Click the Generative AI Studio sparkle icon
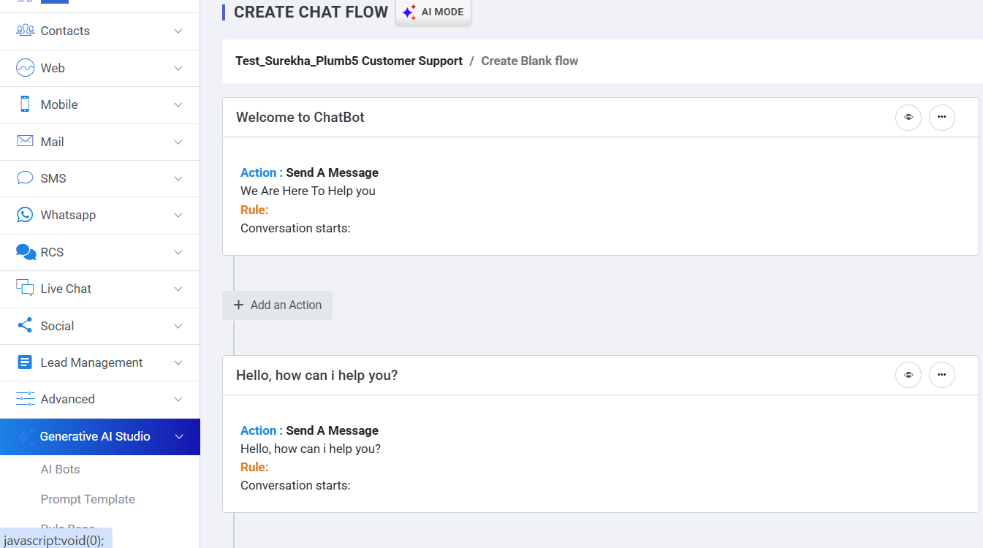Viewport: 983px width, 548px height. 26,437
